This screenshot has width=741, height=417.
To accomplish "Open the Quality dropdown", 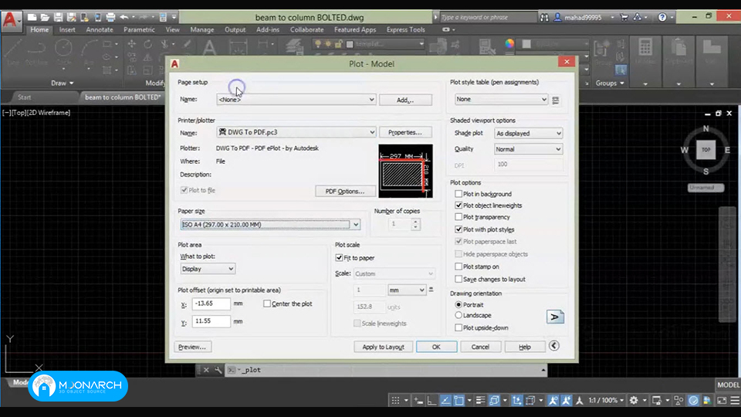I will (528, 149).
